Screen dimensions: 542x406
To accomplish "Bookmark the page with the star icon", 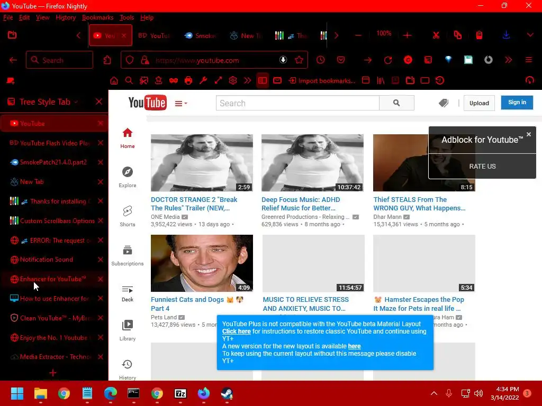I will coord(299,60).
